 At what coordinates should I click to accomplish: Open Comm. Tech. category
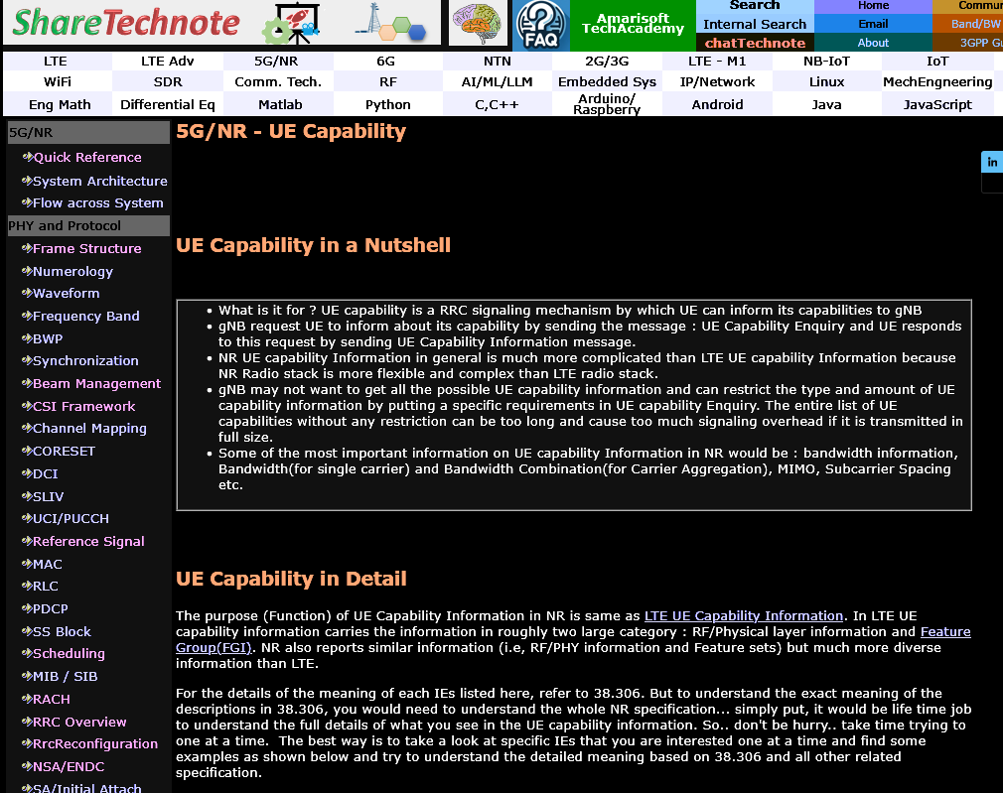click(x=278, y=81)
